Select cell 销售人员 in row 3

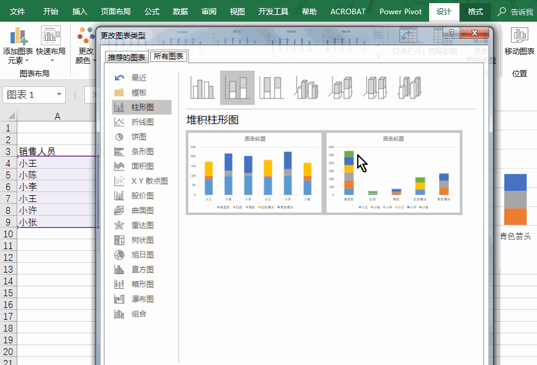click(57, 151)
